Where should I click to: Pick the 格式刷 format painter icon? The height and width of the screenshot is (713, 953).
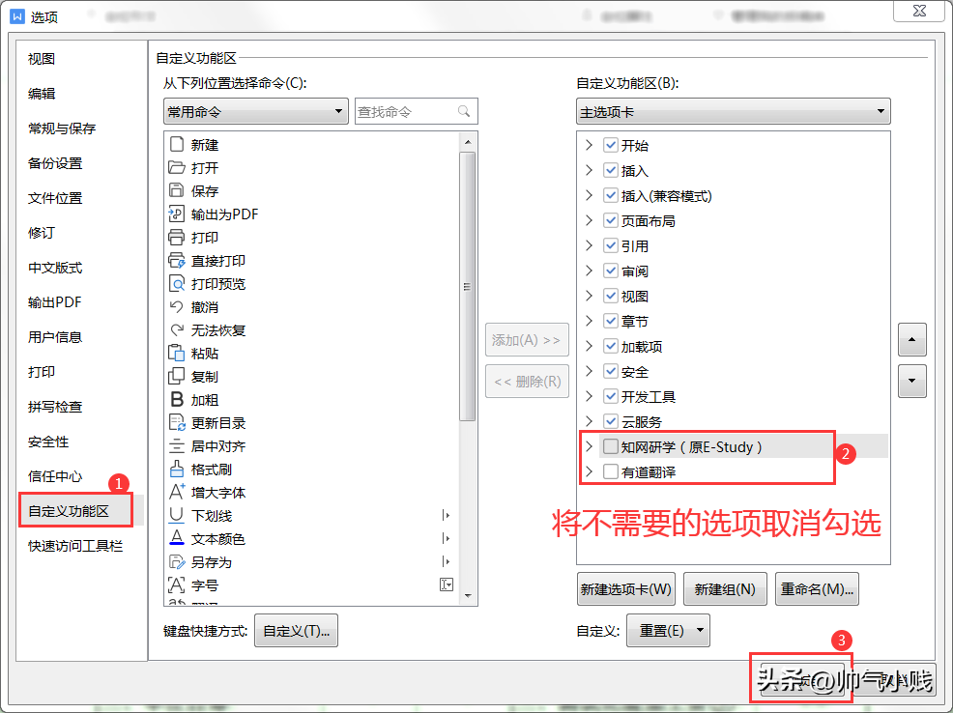pos(176,469)
